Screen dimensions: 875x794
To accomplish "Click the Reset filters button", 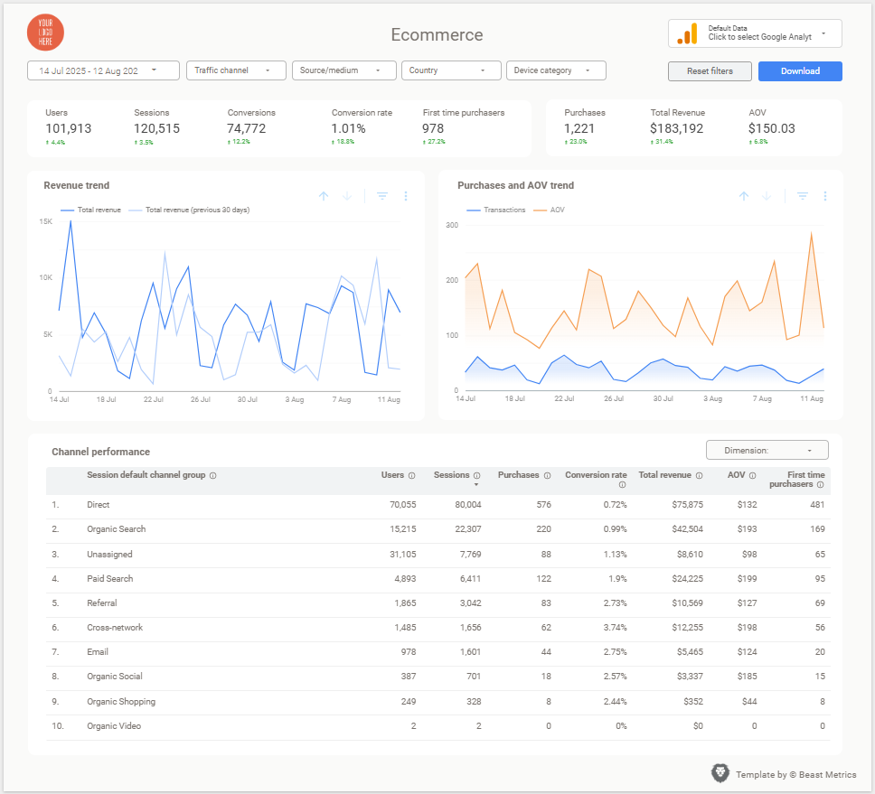I will click(710, 71).
